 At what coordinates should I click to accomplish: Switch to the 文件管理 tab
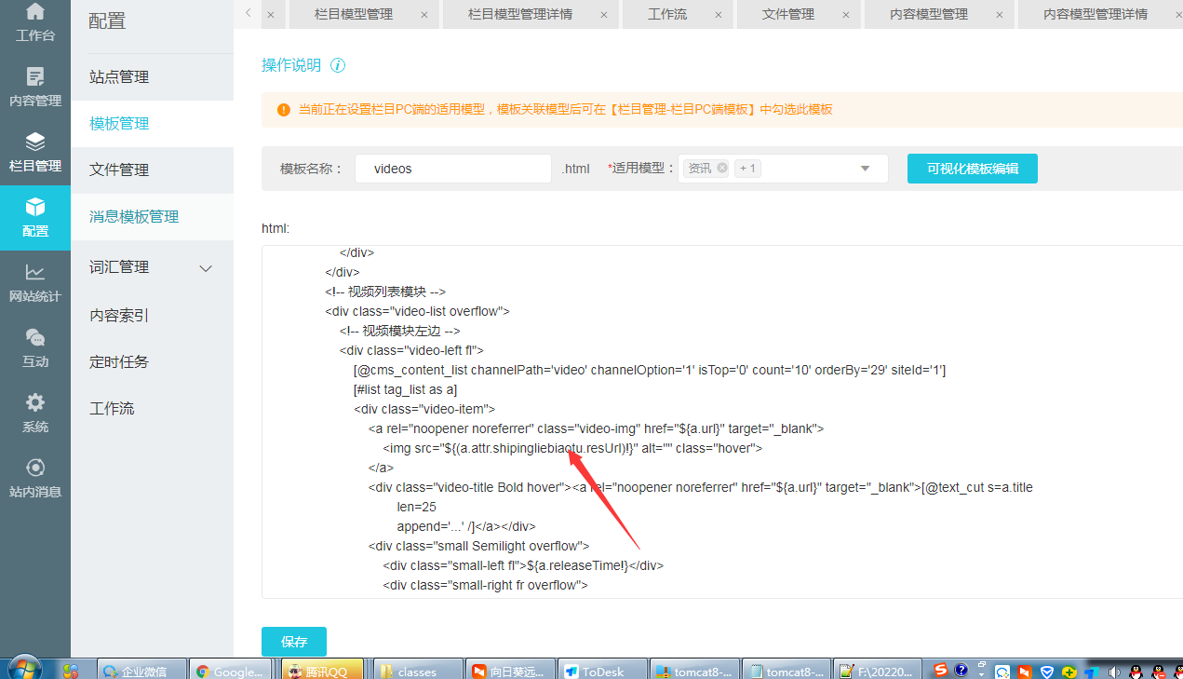coord(787,14)
